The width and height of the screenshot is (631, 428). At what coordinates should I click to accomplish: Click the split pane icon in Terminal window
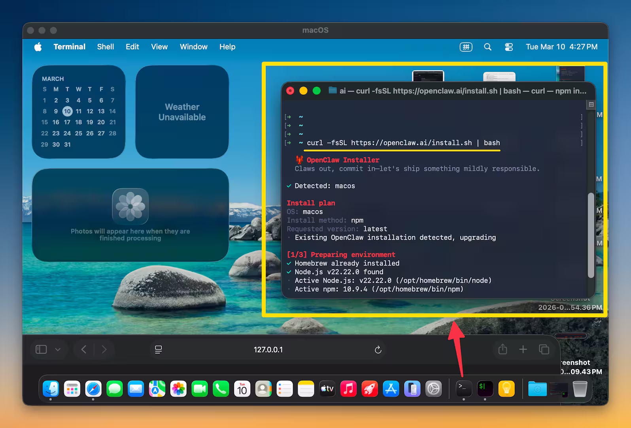[x=591, y=105]
